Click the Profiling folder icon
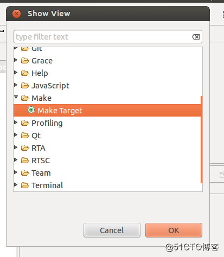This screenshot has width=224, height=257. click(25, 123)
